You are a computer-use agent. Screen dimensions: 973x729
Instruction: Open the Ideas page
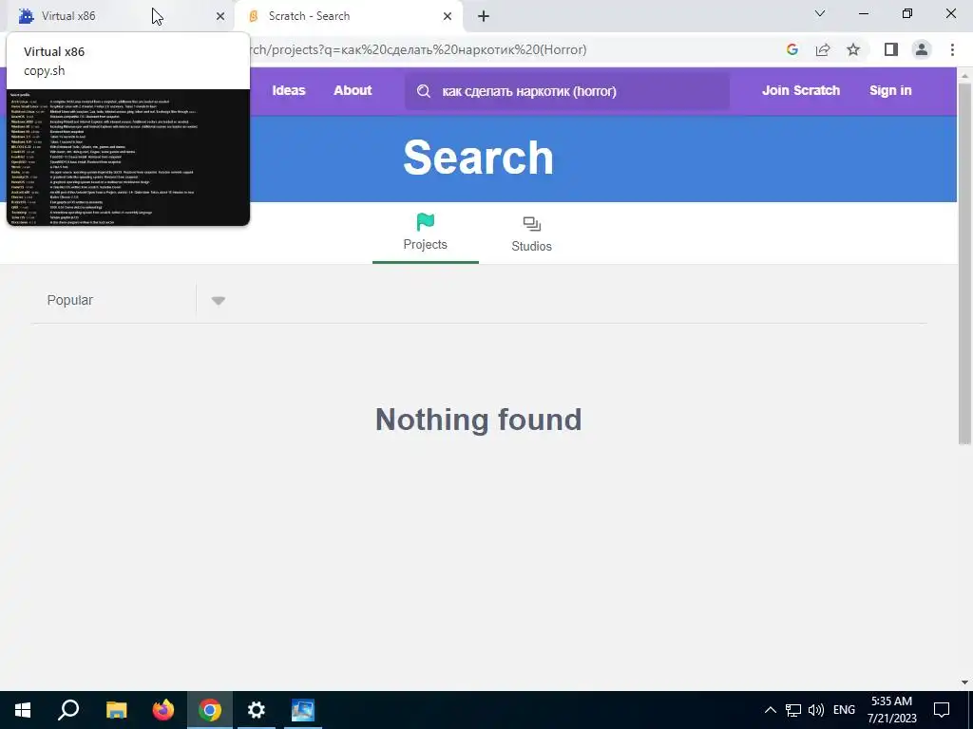point(289,90)
